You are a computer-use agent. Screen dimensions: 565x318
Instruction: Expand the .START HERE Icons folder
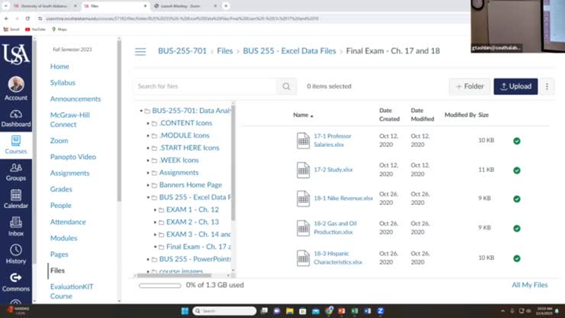148,148
